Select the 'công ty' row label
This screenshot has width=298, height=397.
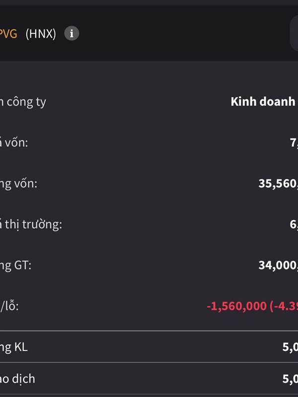pos(23,102)
